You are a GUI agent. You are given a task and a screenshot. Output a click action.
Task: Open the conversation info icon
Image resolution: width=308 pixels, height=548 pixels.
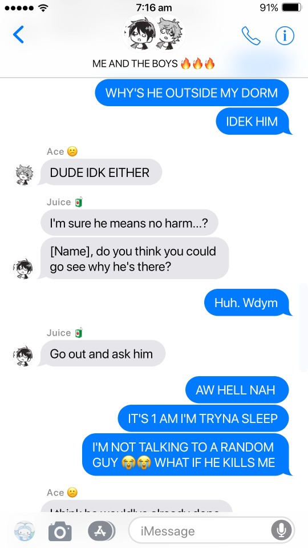pos(285,35)
